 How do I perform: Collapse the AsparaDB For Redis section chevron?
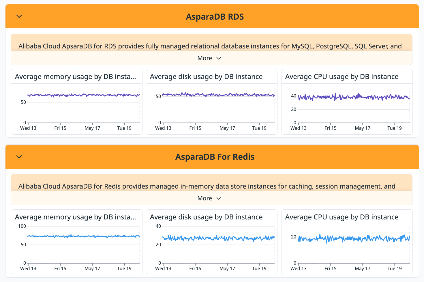[x=19, y=157]
